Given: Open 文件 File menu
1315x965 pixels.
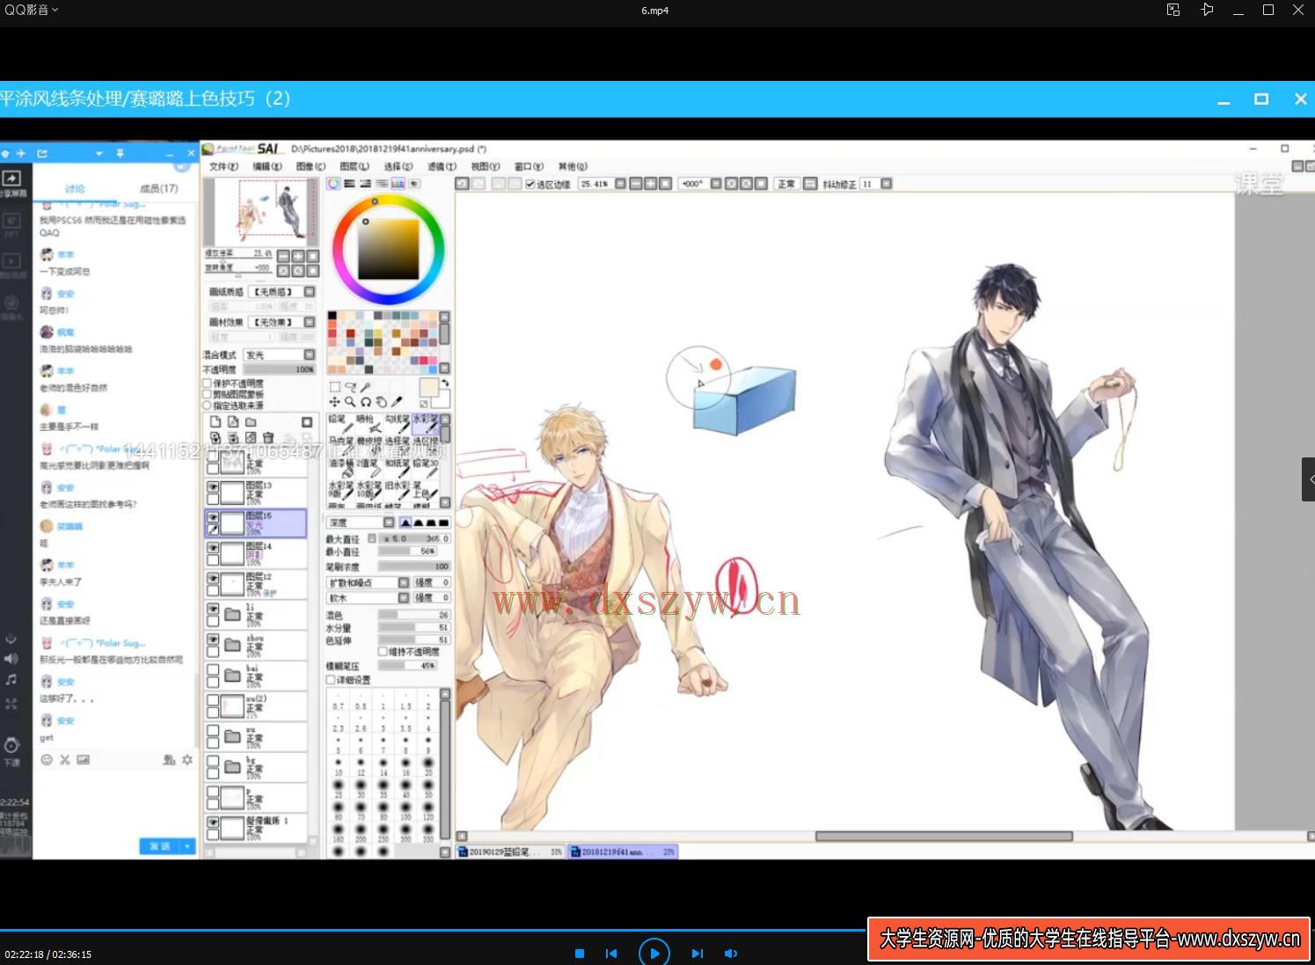Looking at the screenshot, I should coord(223,166).
